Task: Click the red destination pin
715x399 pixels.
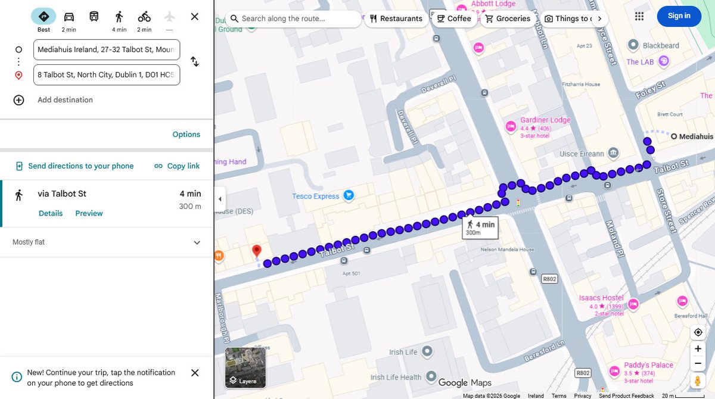Action: pyautogui.click(x=257, y=252)
